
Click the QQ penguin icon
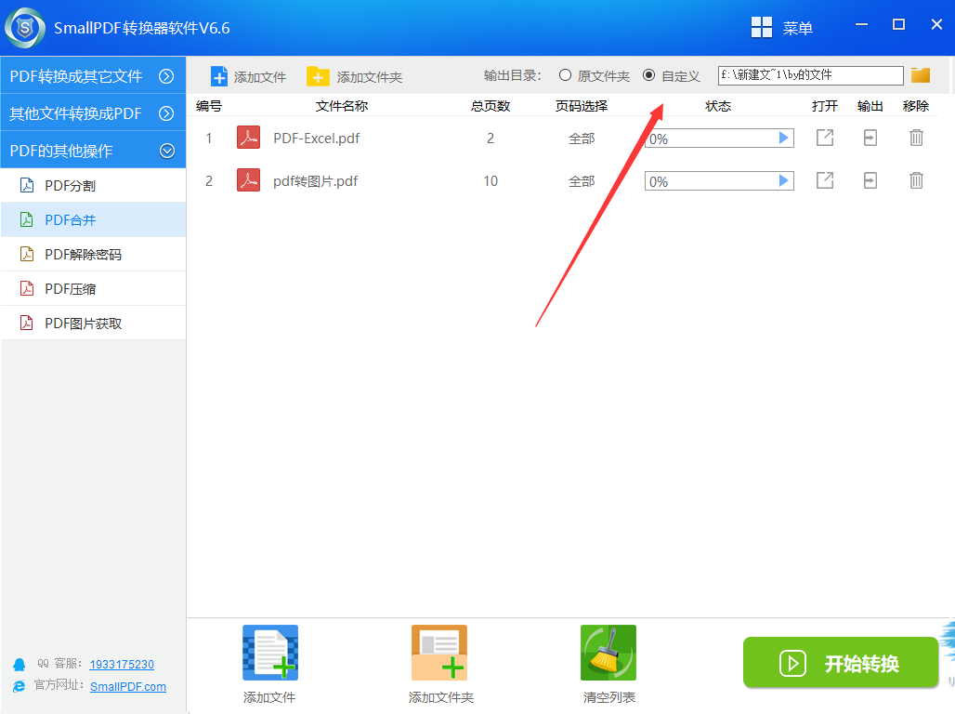click(x=19, y=665)
